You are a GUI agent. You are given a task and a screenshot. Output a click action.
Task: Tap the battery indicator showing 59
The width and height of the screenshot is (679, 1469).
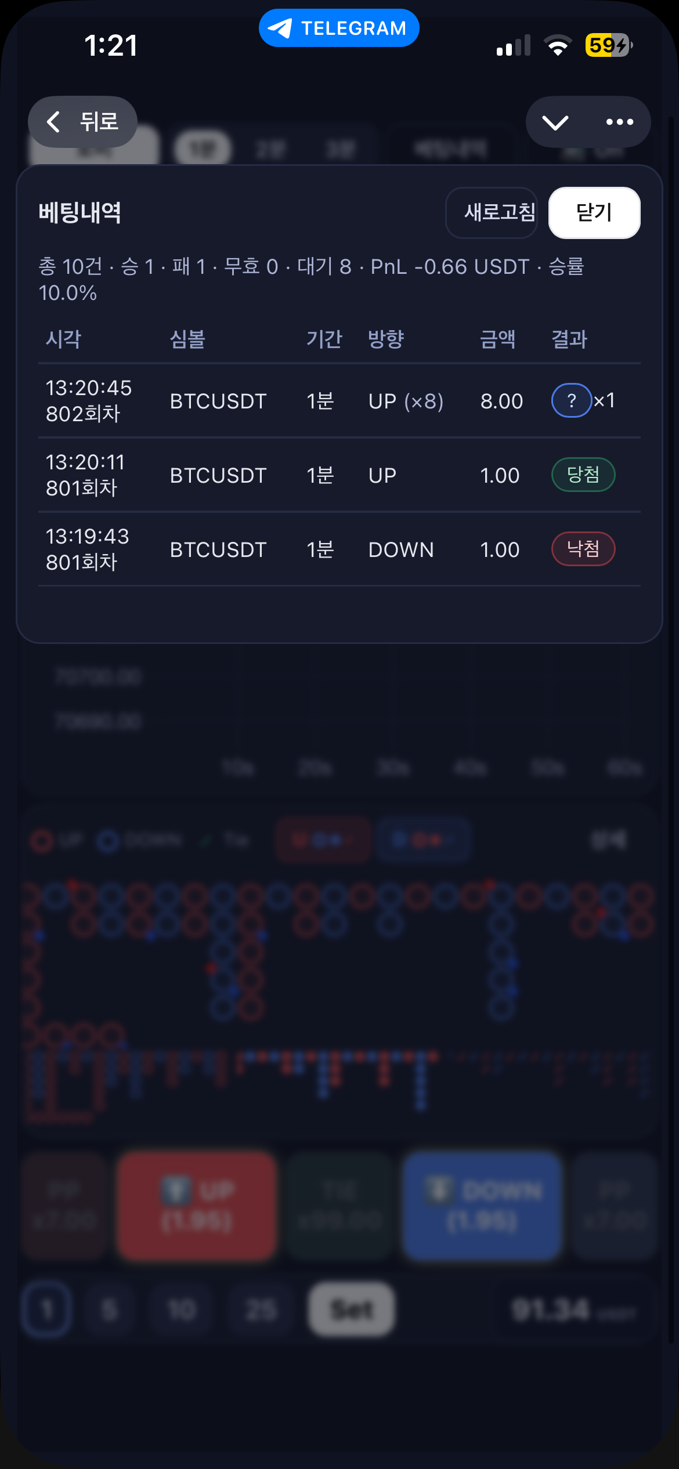pyautogui.click(x=608, y=45)
